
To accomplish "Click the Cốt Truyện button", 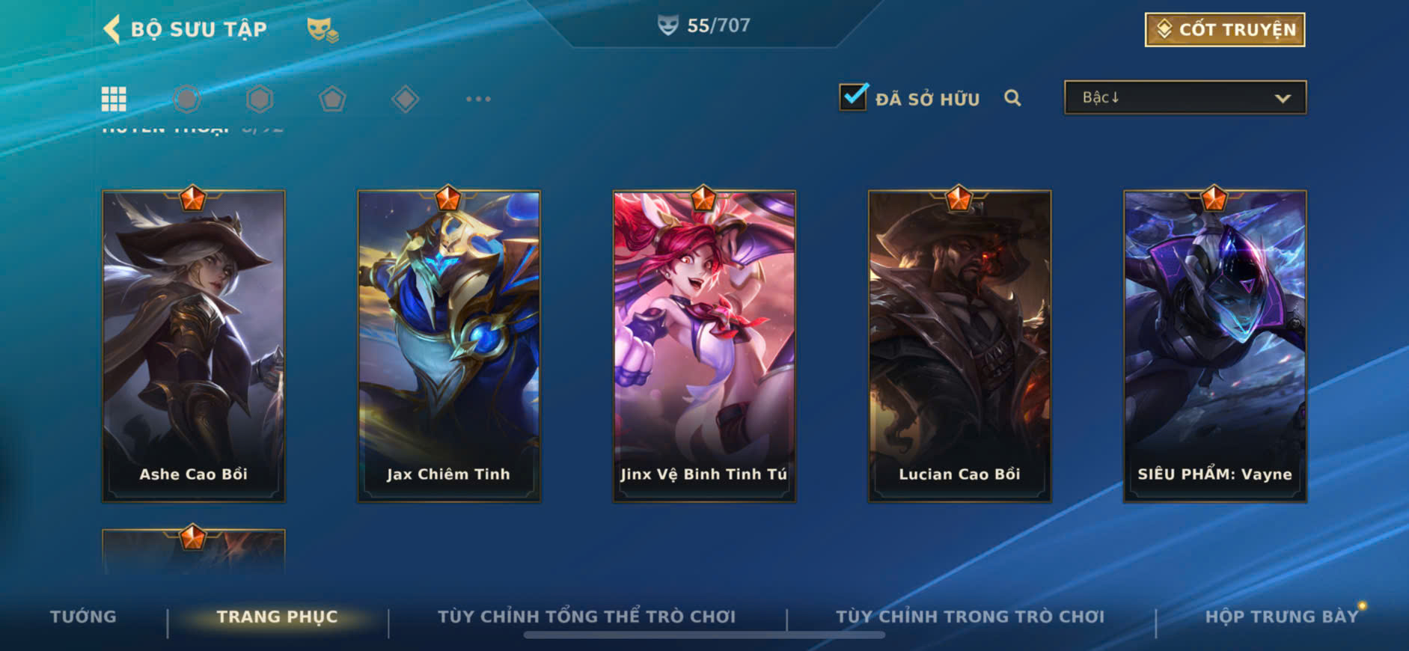I will (x=1225, y=30).
